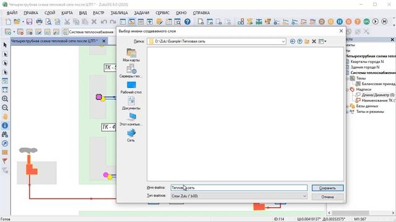Image resolution: width=396 pixels, height=222 pixels.
Task: Open the toolbar overflow chevron at right
Action: 394,25
